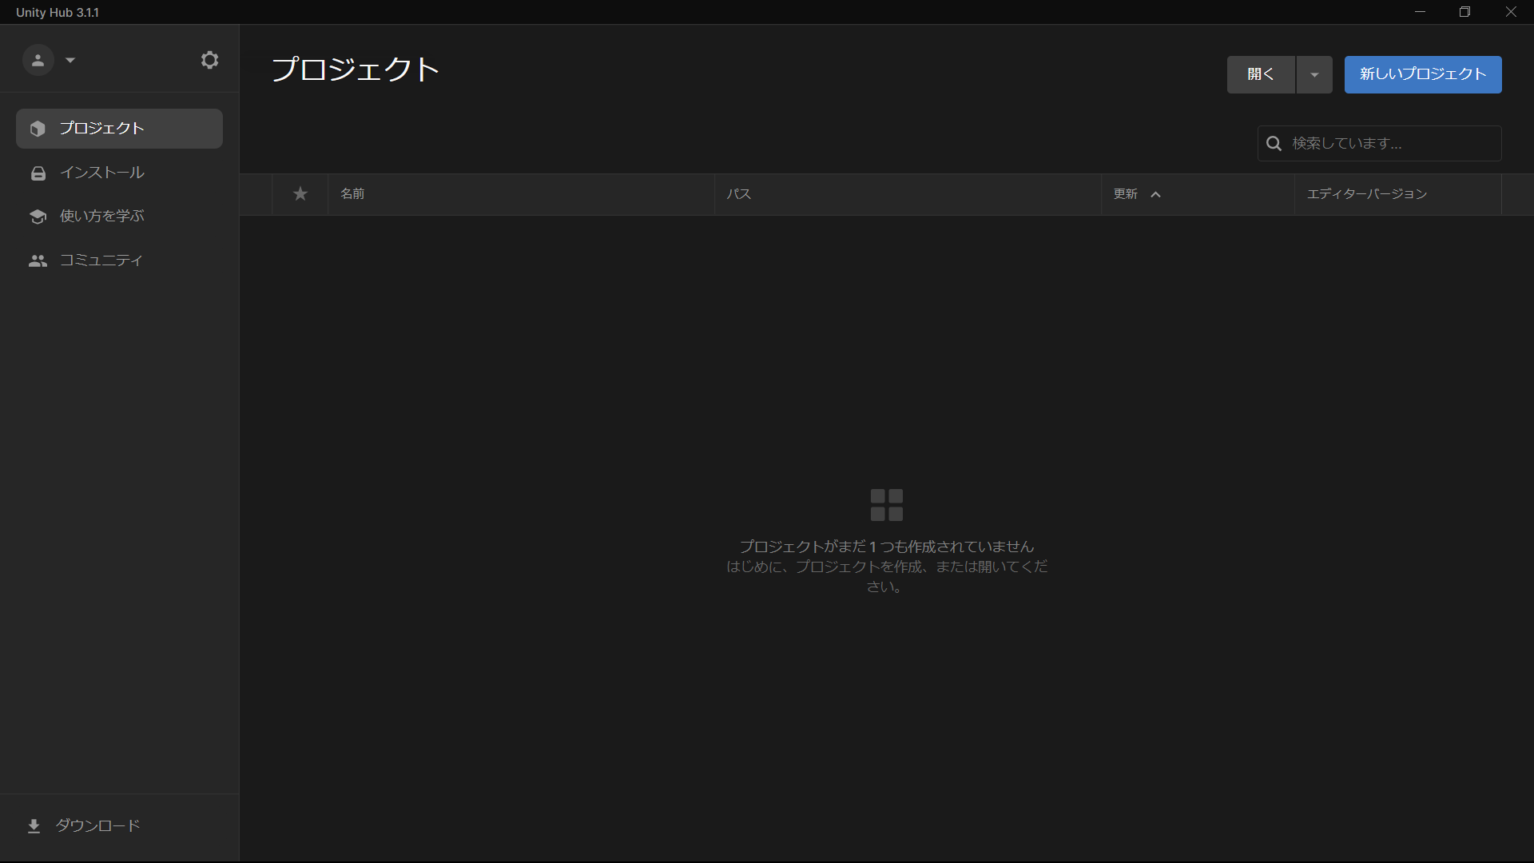
Task: Sort projects by 名前 column
Action: [352, 194]
